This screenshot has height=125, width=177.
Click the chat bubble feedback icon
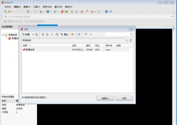click(x=111, y=12)
